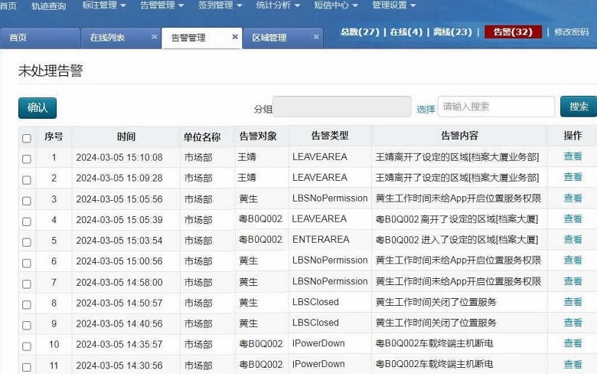Image resolution: width=597 pixels, height=374 pixels.
Task: Check the checkbox for row 5
Action: pyautogui.click(x=27, y=242)
